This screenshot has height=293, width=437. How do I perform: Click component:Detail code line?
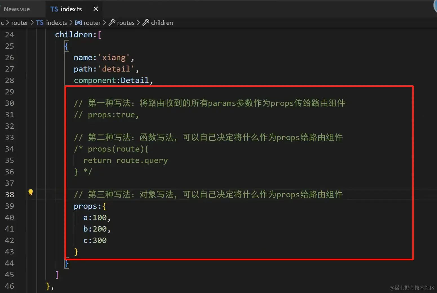coord(113,80)
